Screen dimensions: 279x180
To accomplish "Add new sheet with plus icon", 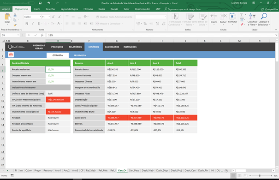I will pyautogui.click(x=226, y=171).
